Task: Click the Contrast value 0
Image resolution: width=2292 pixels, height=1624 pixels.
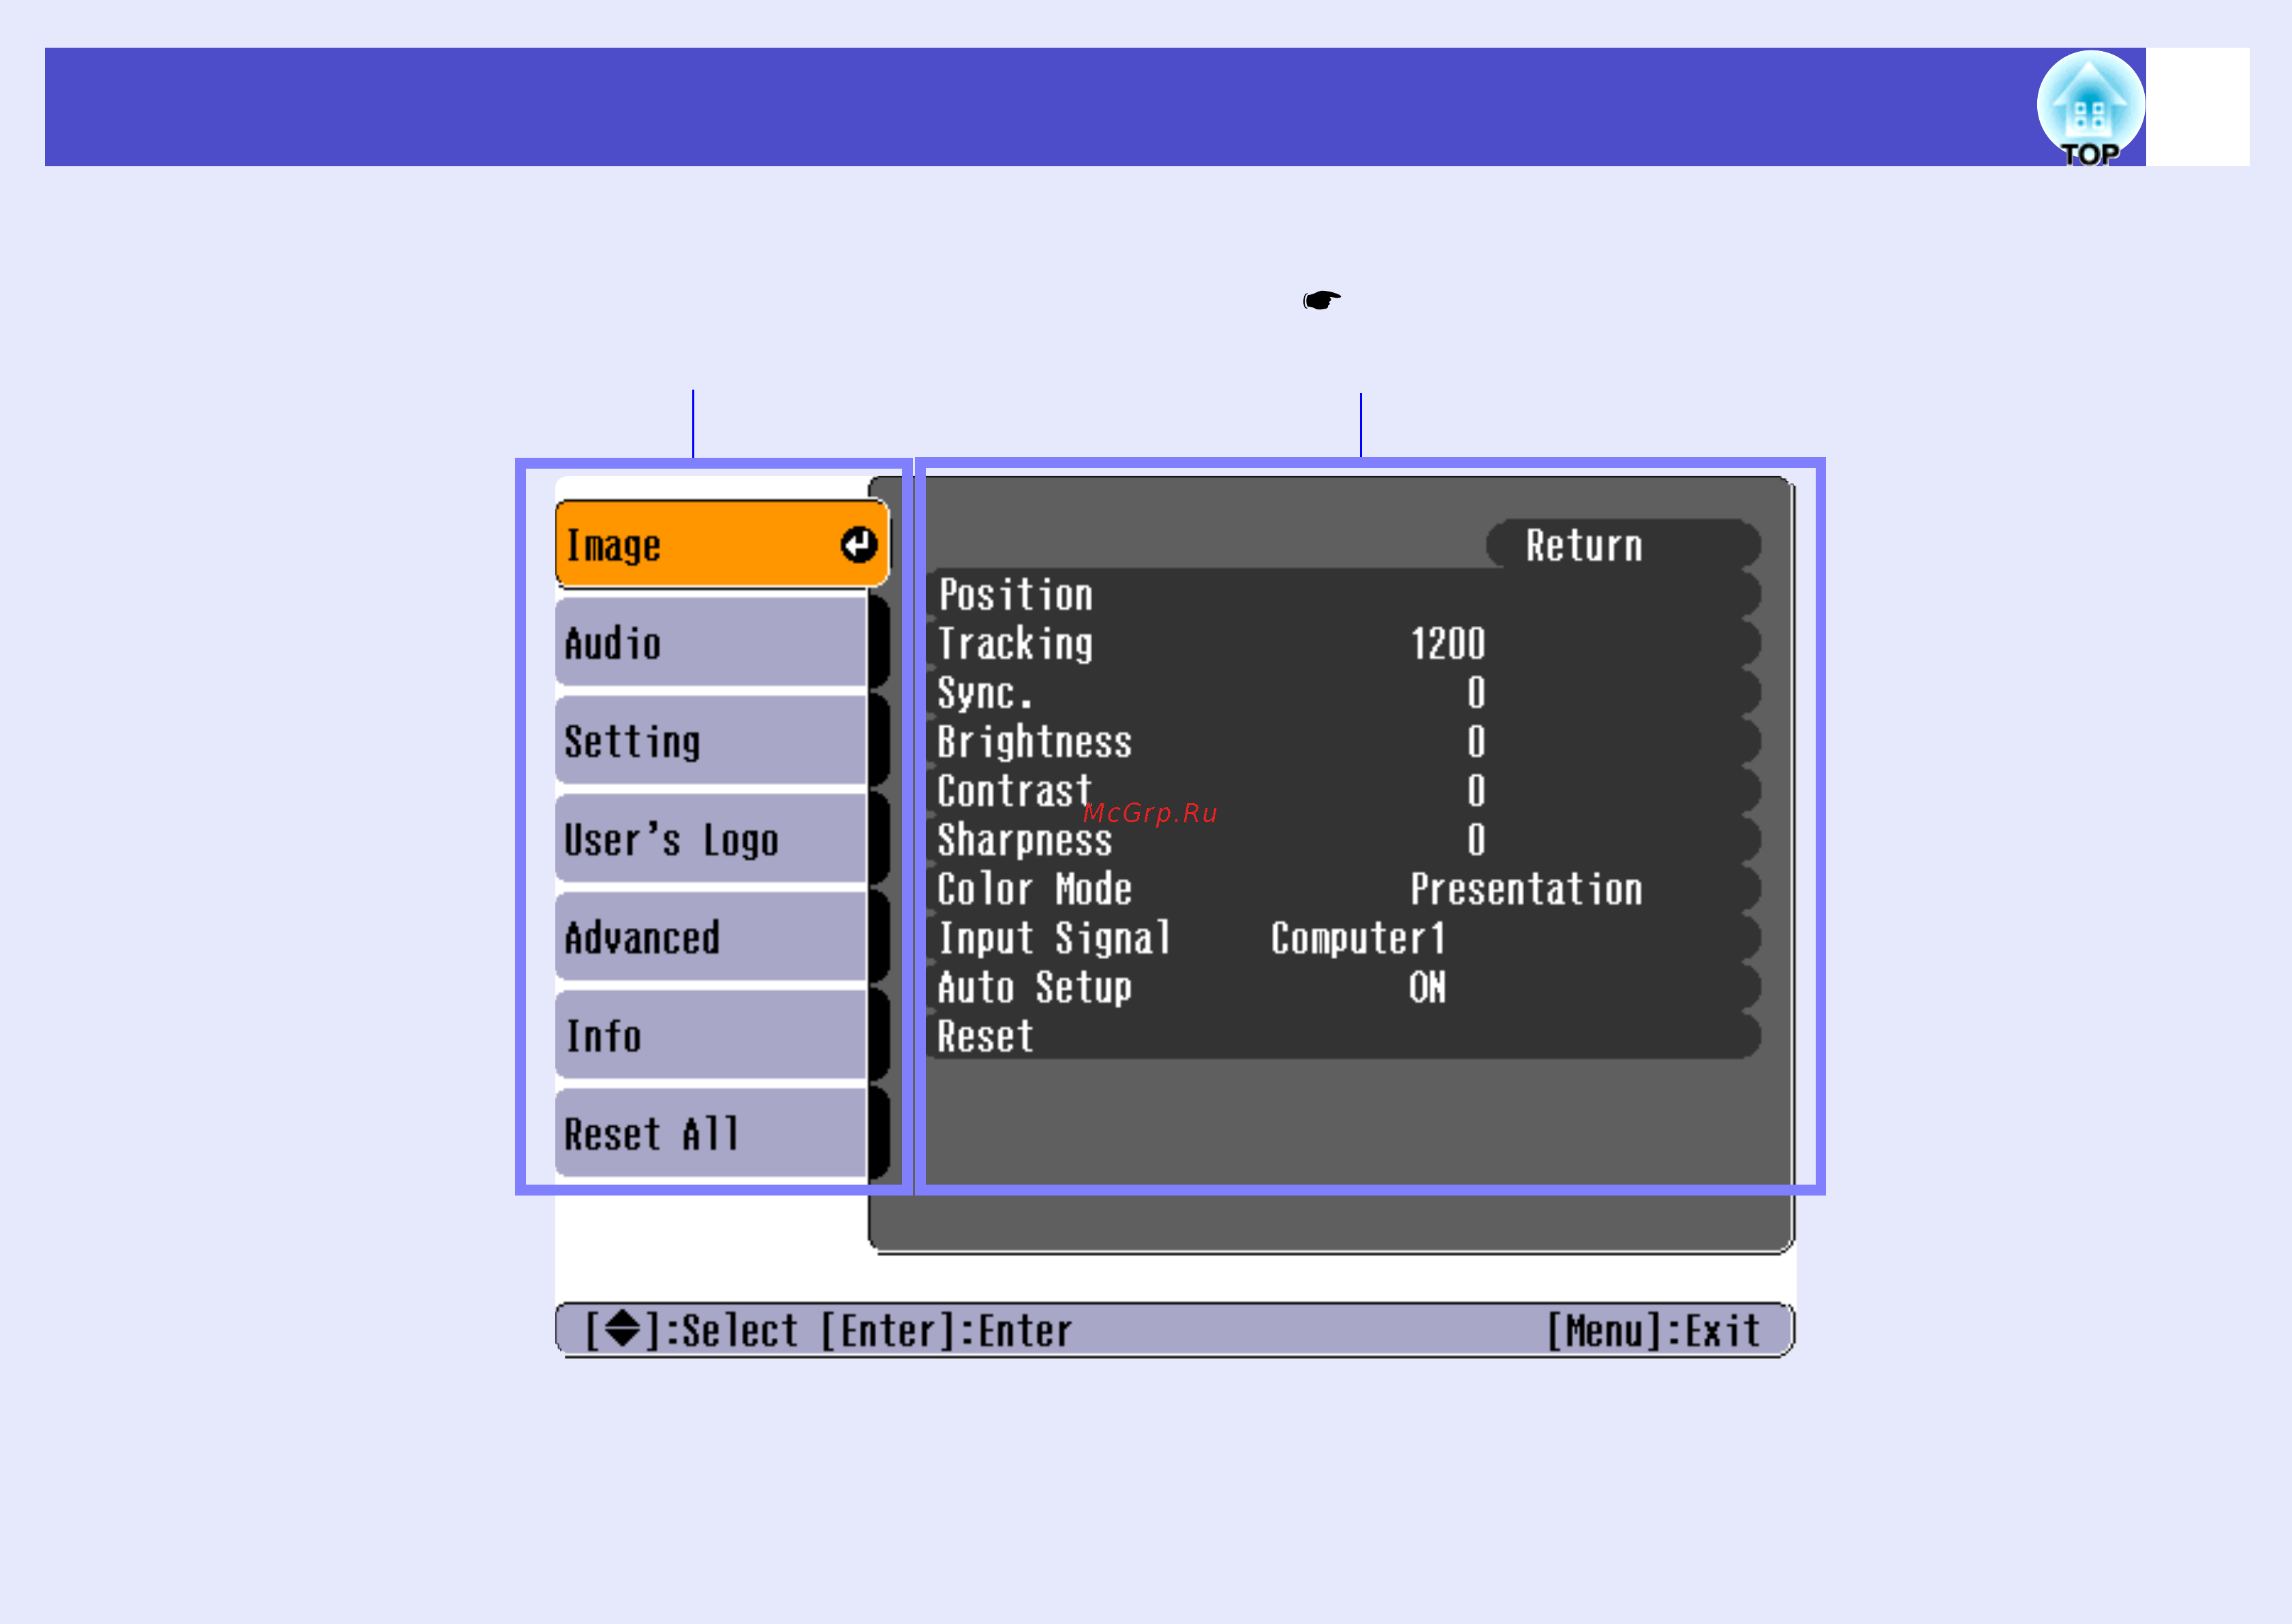Action: 1476,791
